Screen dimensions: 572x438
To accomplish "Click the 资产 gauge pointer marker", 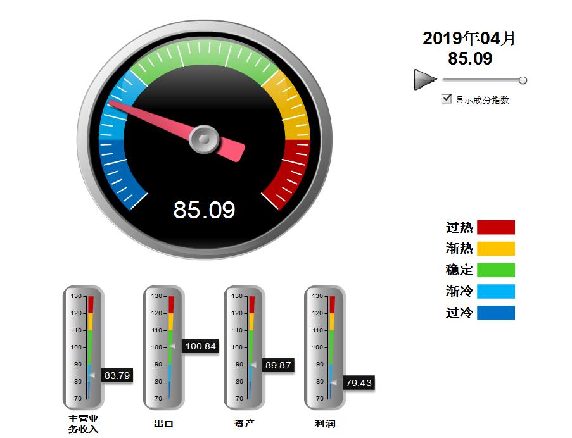I will tap(253, 365).
